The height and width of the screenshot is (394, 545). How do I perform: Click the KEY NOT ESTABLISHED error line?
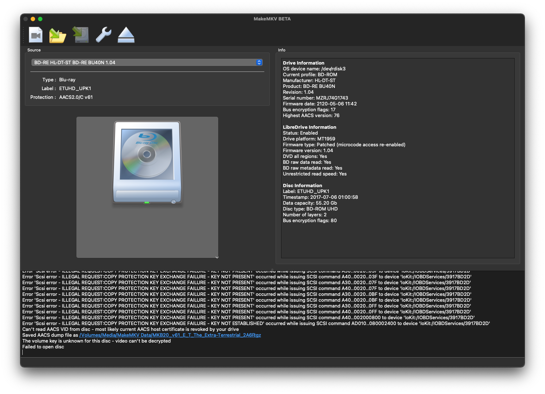pyautogui.click(x=256, y=323)
